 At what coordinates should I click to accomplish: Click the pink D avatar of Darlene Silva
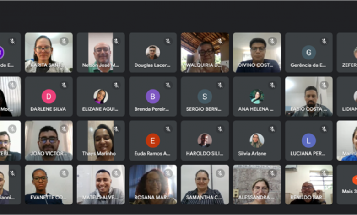point(49,97)
